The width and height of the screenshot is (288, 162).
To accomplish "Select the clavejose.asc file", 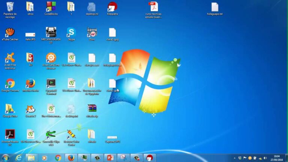I will [x=92, y=60].
